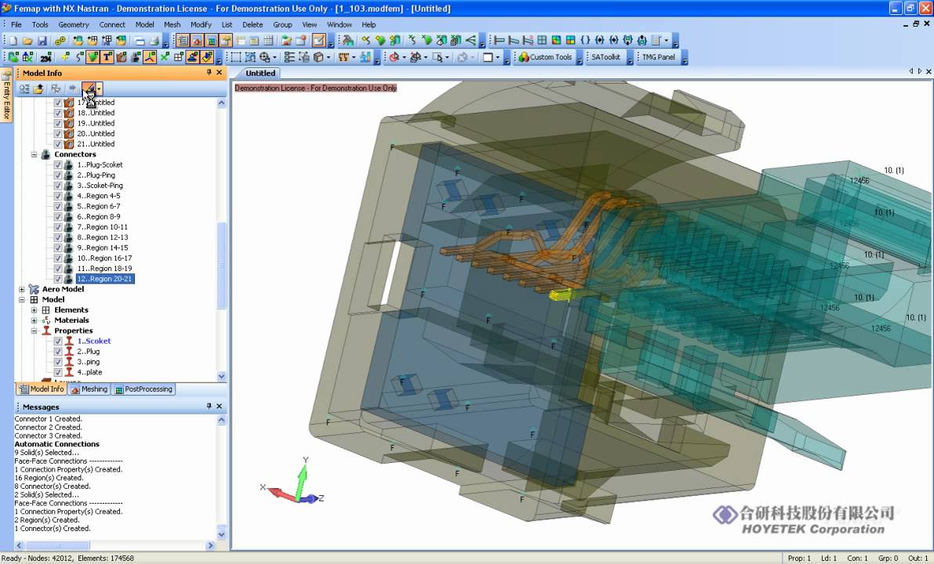Select the Untitled view tab

point(260,74)
